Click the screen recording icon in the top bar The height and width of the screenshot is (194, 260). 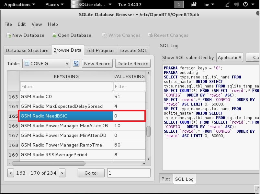194,4
